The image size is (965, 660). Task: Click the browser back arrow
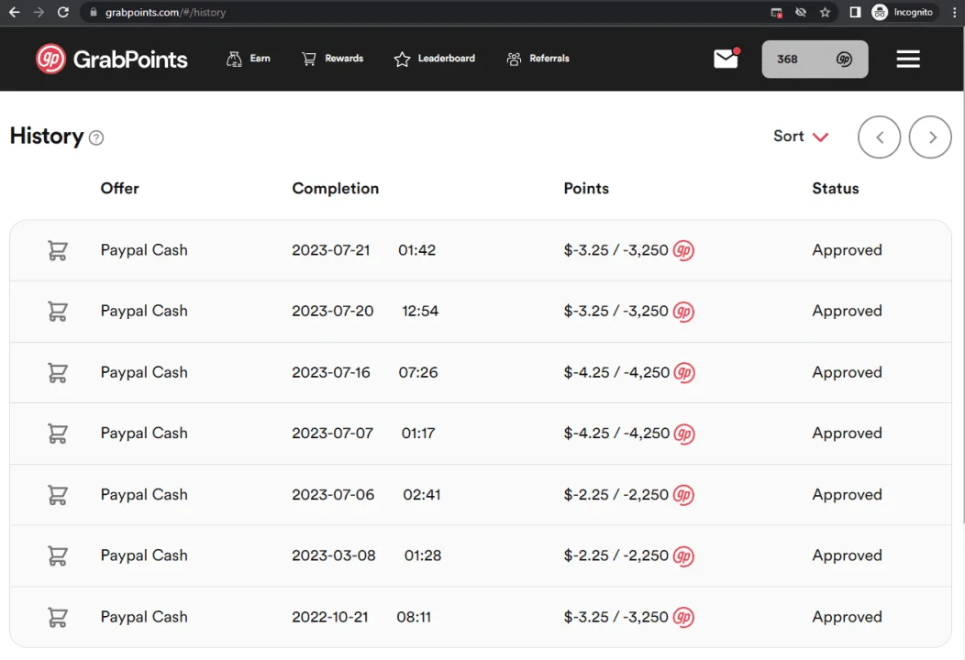pos(14,12)
